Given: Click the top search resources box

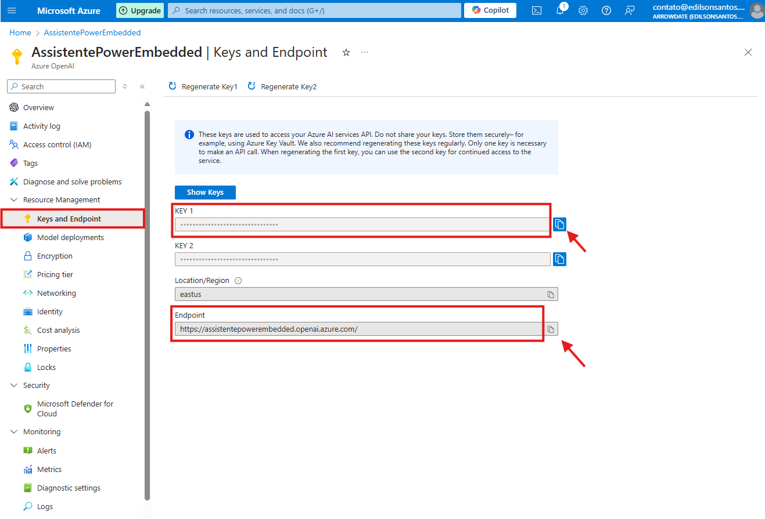Looking at the screenshot, I should click(314, 10).
